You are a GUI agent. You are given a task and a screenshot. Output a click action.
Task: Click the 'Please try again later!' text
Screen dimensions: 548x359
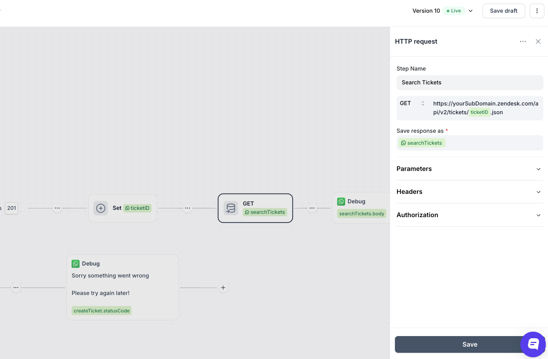[100, 293]
